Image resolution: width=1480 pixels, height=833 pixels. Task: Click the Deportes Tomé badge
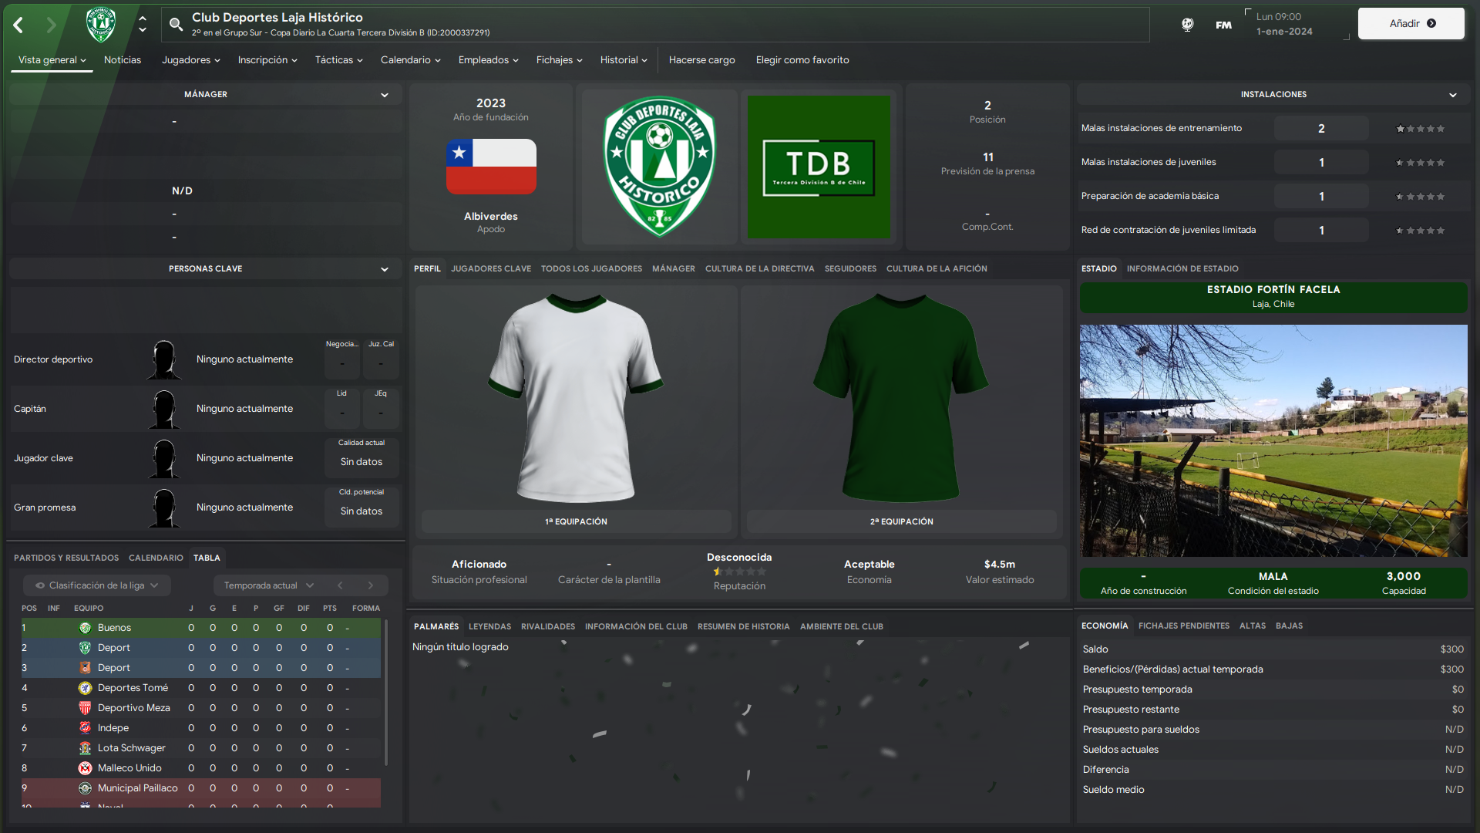tap(85, 688)
